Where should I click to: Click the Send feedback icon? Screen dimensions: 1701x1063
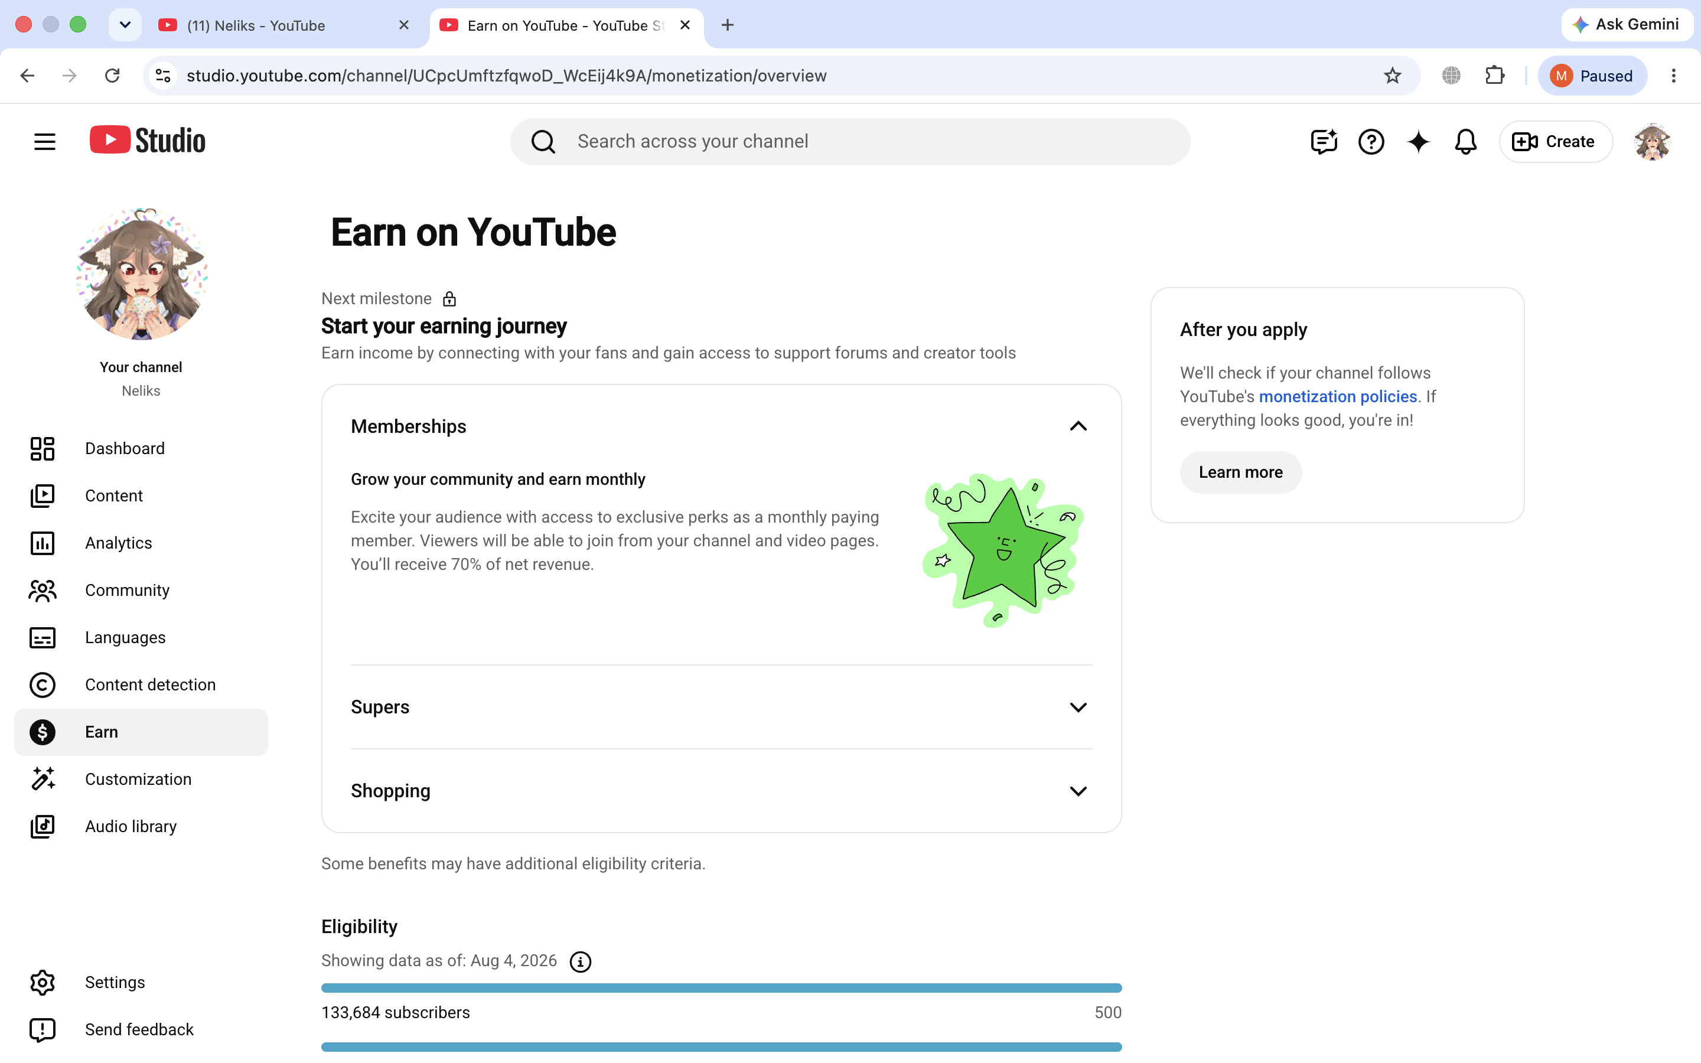42,1029
